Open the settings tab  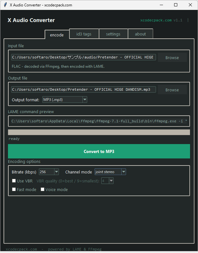pyautogui.click(x=113, y=34)
